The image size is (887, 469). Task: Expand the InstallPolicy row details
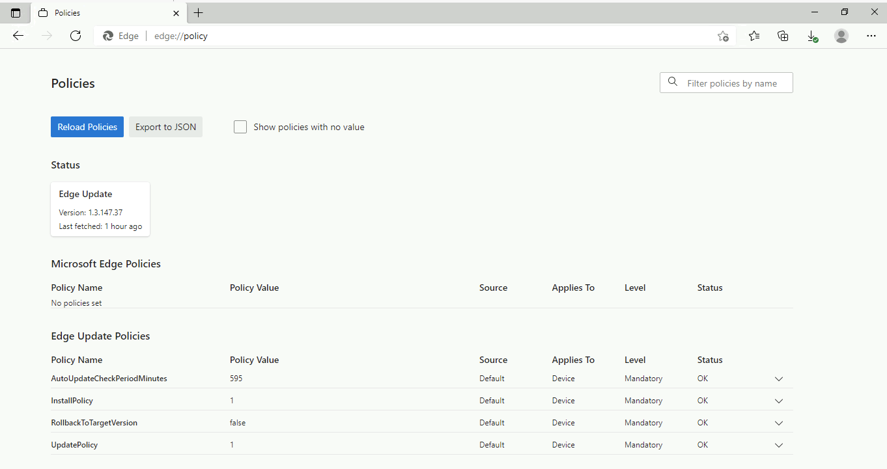tap(778, 401)
